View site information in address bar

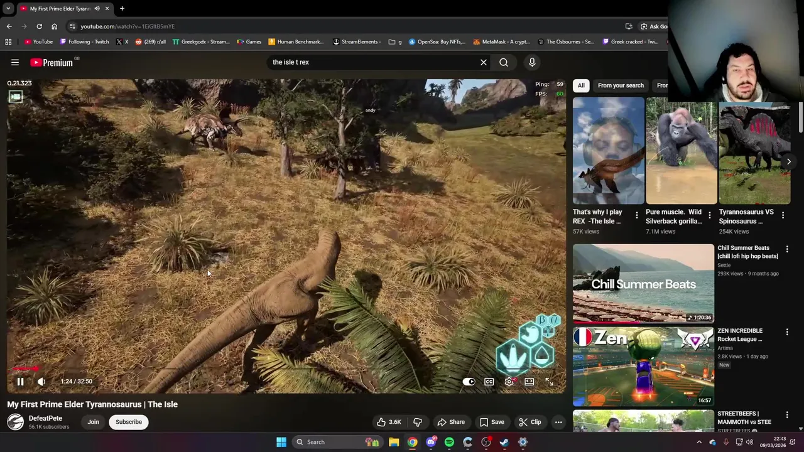(72, 26)
